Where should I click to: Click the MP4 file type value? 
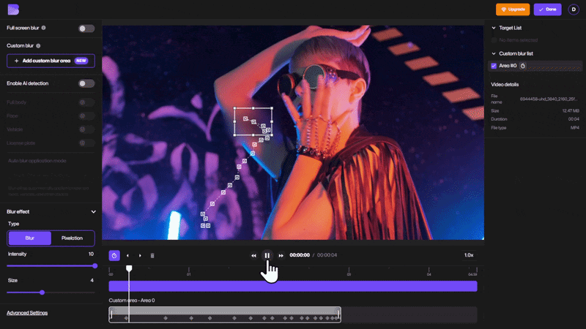pyautogui.click(x=574, y=127)
